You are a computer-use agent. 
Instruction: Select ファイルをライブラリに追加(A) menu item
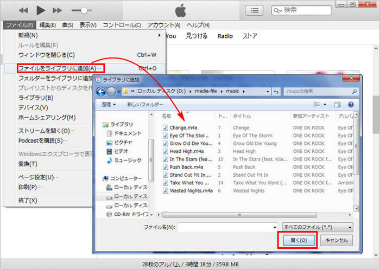click(85, 68)
